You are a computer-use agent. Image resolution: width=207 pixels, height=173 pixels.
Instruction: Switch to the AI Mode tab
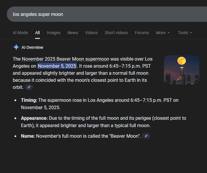click(x=20, y=33)
